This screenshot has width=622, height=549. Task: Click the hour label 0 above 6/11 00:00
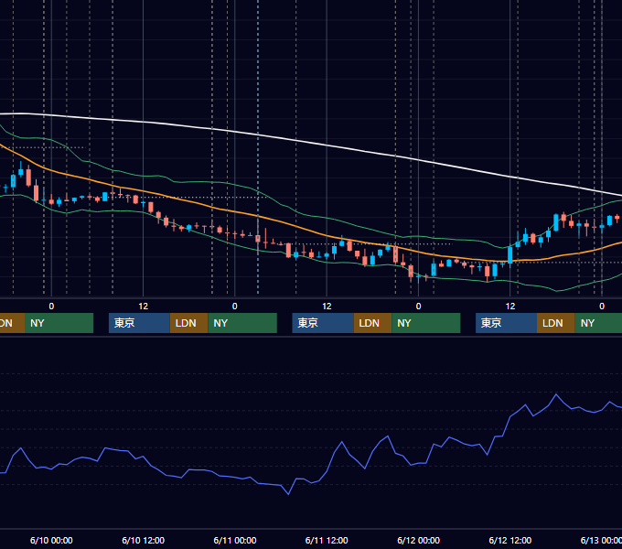coord(235,307)
